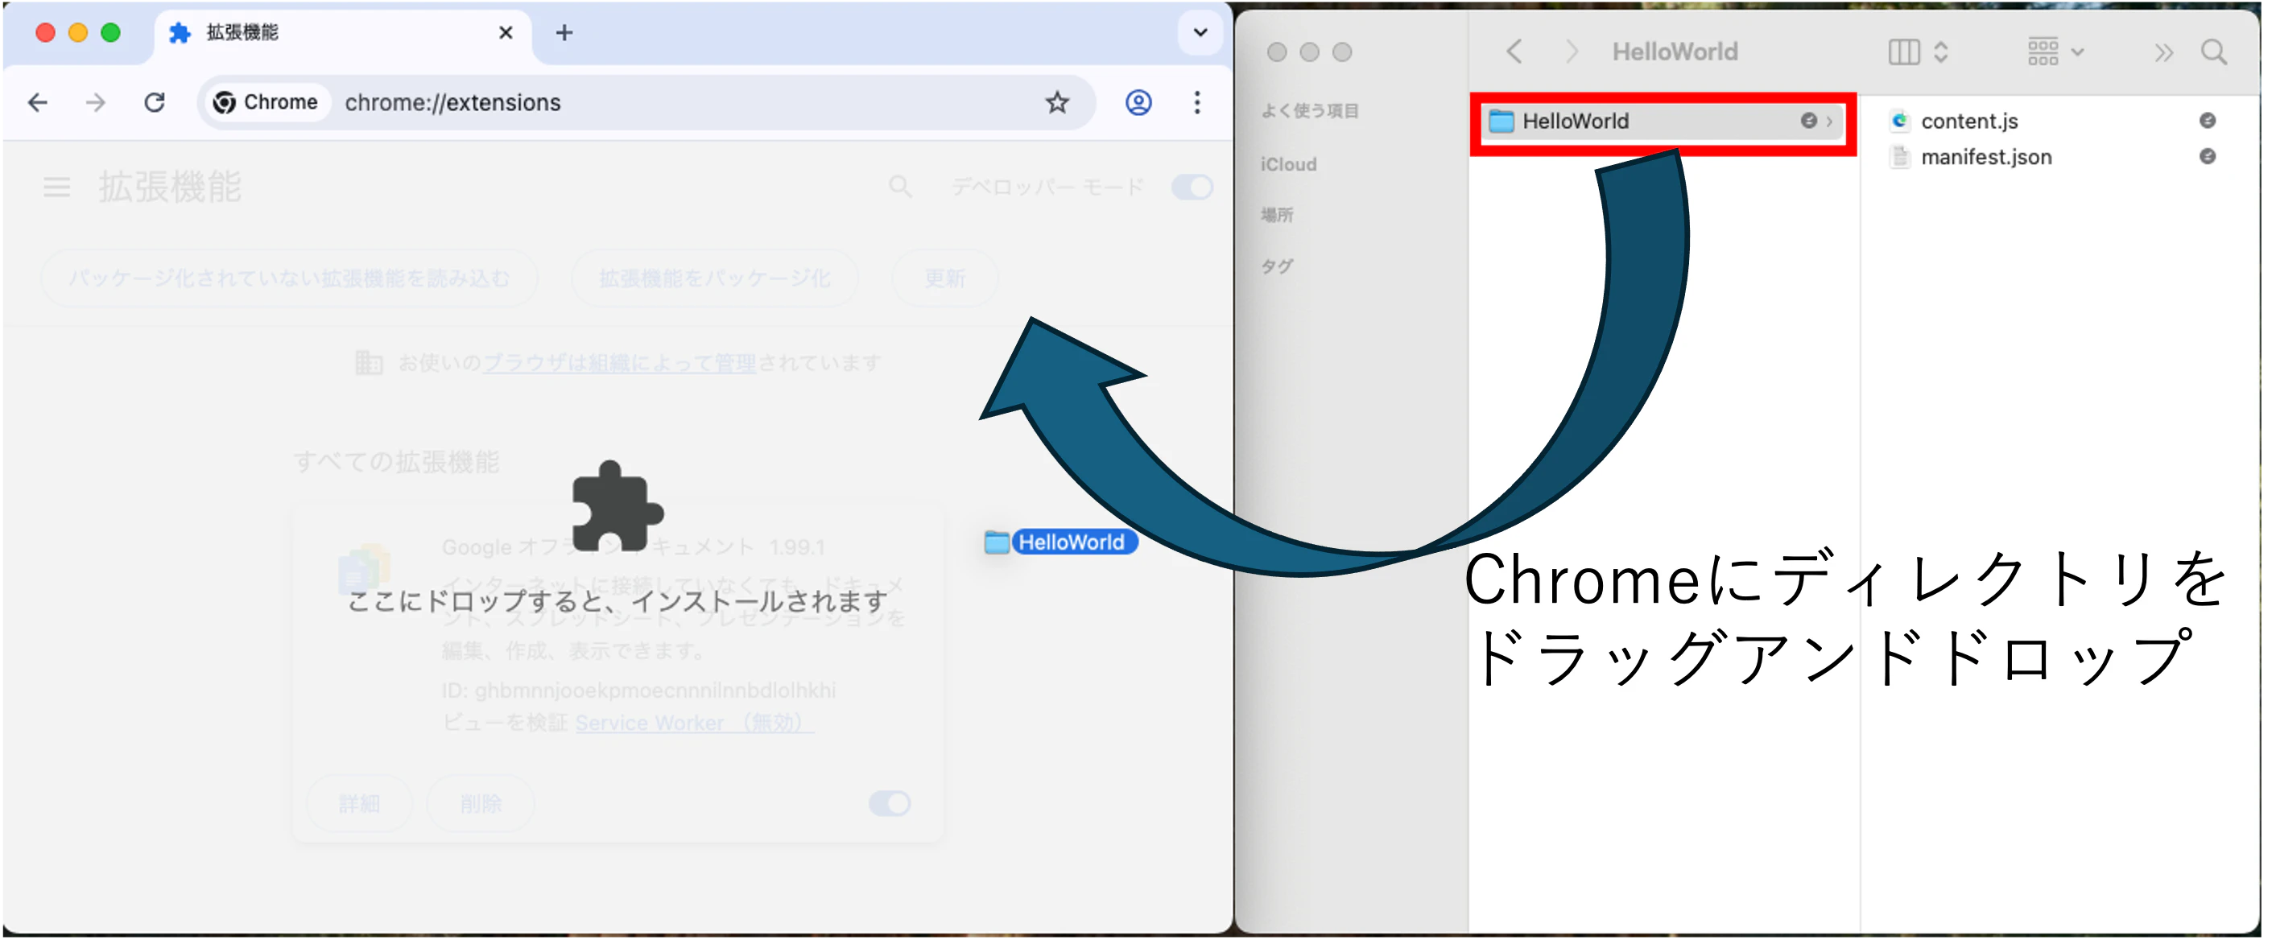2276x940 pixels.
Task: Click HelloWorld folder sync status icon
Action: coord(1808,120)
